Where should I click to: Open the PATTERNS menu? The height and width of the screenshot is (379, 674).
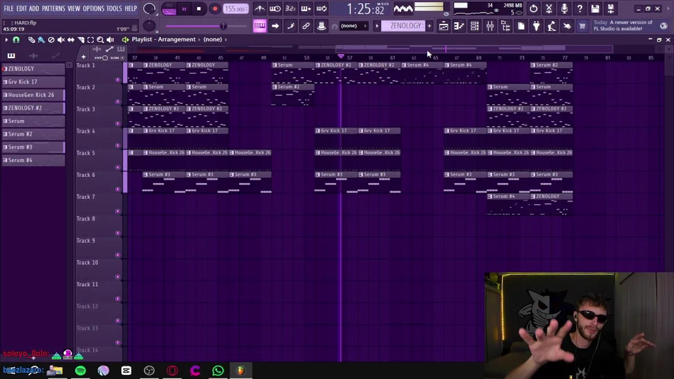pyautogui.click(x=54, y=9)
